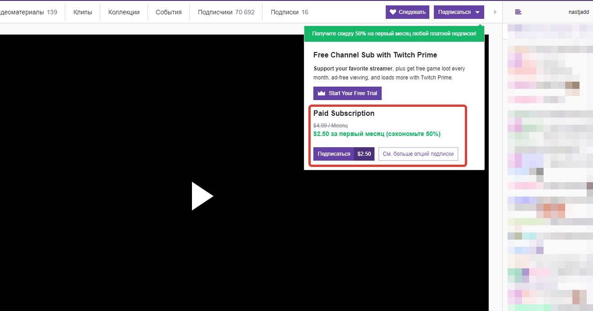Open См. больше опций подписки
This screenshot has height=311, width=593.
click(x=418, y=154)
